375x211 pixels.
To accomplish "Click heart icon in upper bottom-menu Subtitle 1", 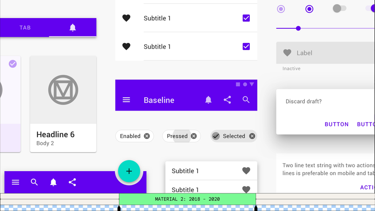I will pos(246,171).
